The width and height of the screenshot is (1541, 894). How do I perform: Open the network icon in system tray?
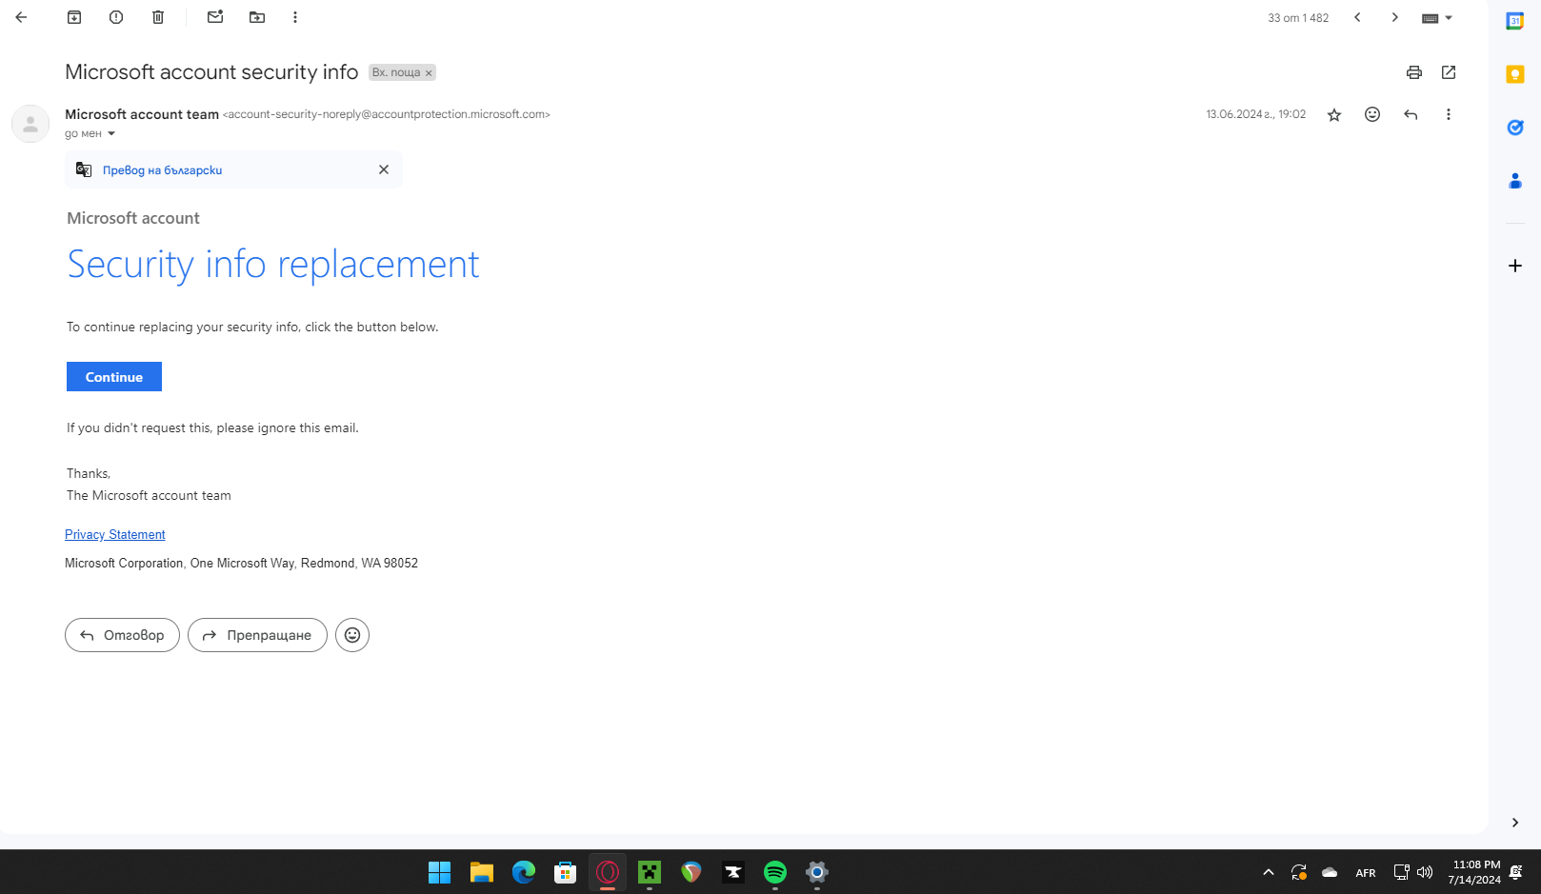point(1401,872)
